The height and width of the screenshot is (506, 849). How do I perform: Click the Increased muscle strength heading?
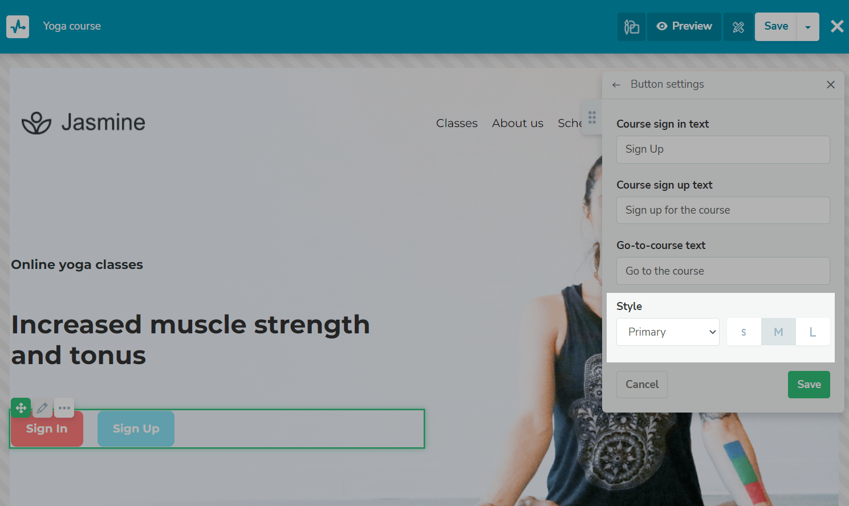[x=190, y=340]
